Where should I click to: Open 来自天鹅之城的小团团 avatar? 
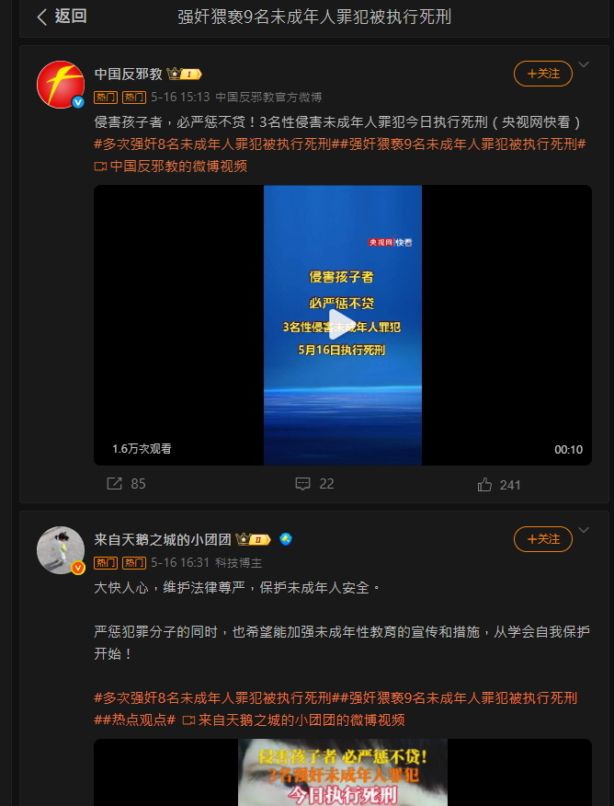click(61, 550)
